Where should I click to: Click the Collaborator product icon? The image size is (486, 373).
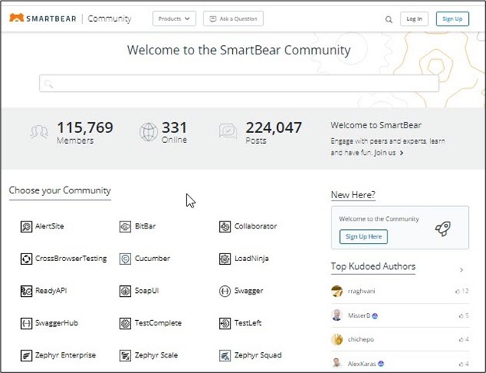click(225, 227)
